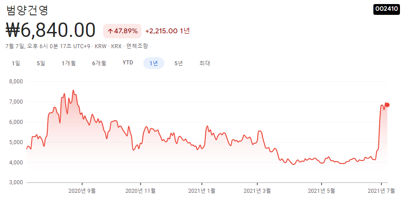Select the 1일 time range tab
Screen dimensions: 404x200
(x=16, y=63)
